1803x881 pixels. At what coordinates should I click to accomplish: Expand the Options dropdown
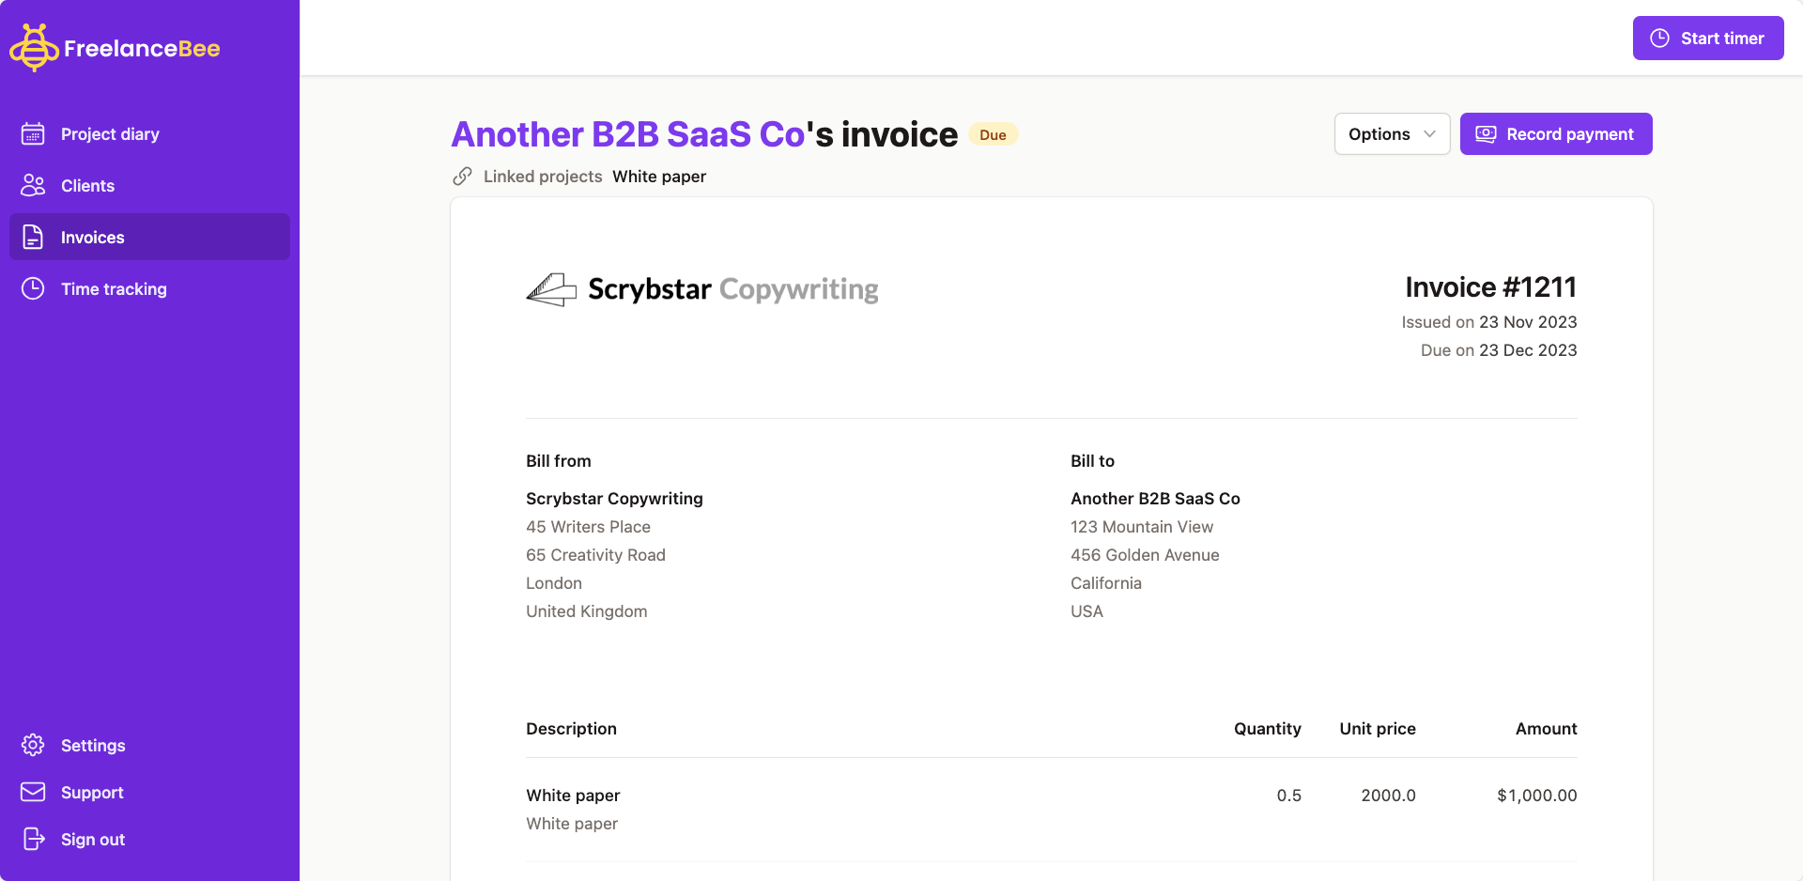(1391, 134)
